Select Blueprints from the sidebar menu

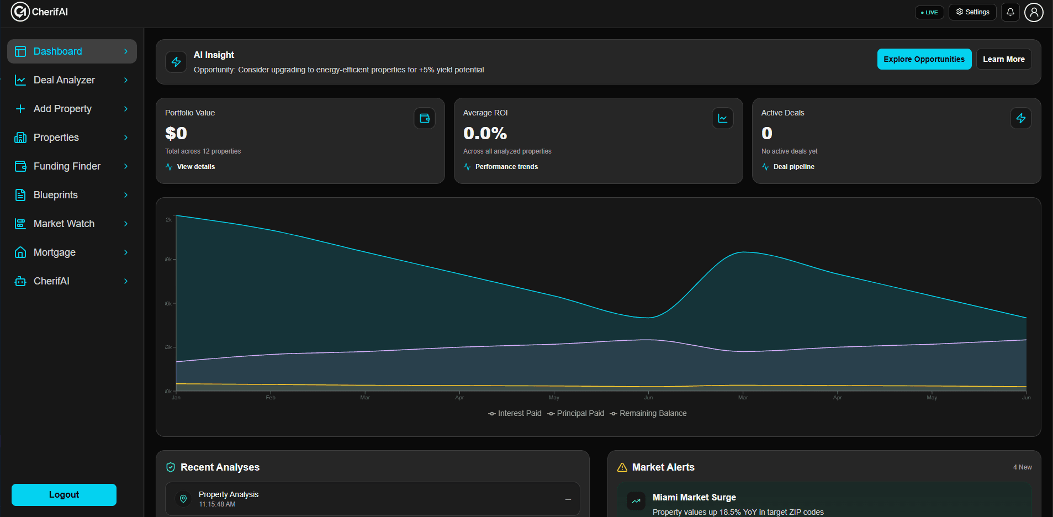(56, 195)
